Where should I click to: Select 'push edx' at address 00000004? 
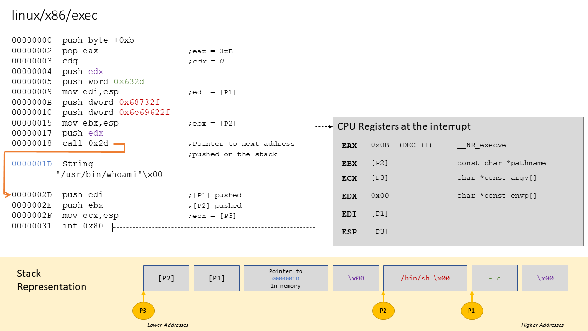point(83,72)
